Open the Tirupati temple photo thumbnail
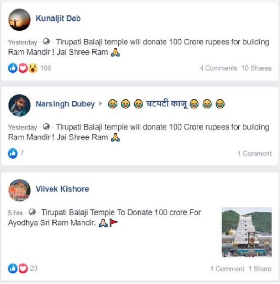The height and width of the screenshot is (284, 280). (x=247, y=233)
